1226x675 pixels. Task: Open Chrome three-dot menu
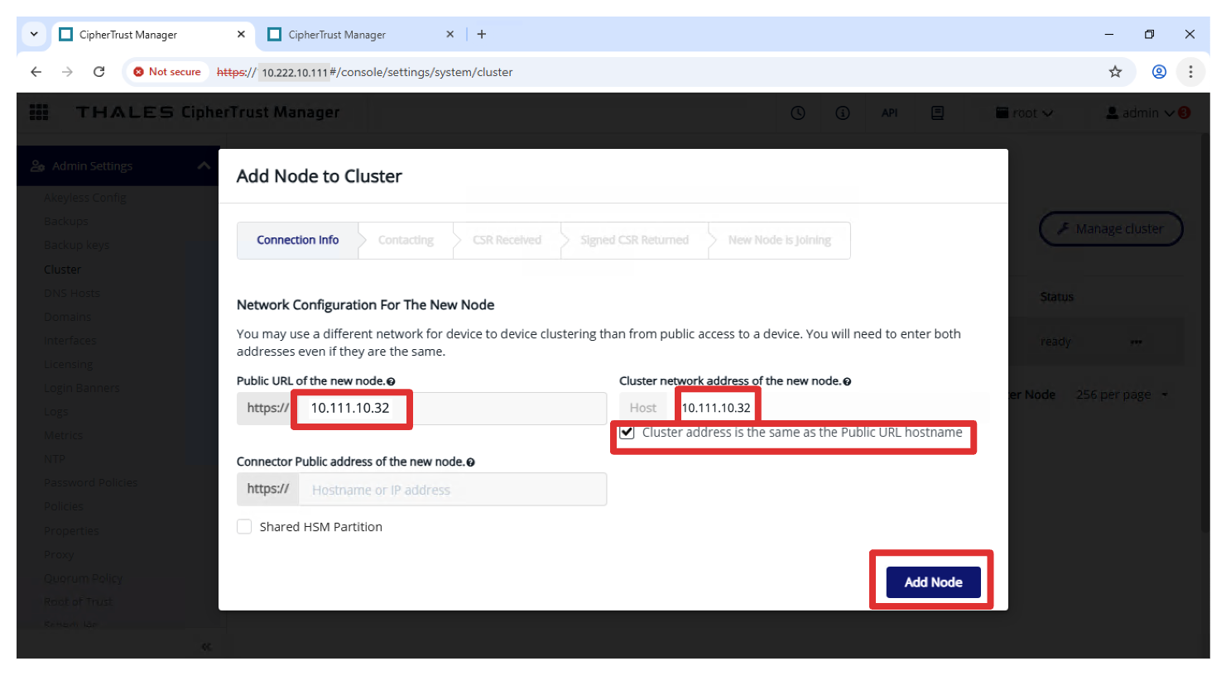coord(1190,72)
